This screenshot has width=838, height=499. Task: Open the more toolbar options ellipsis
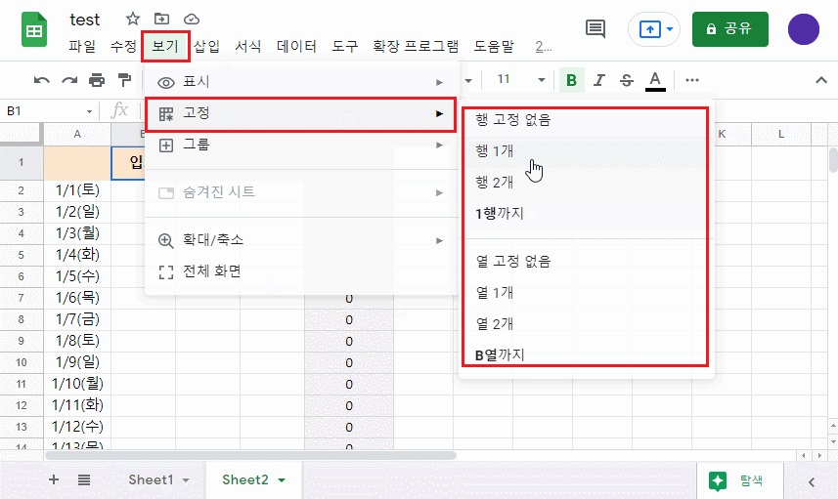(692, 80)
